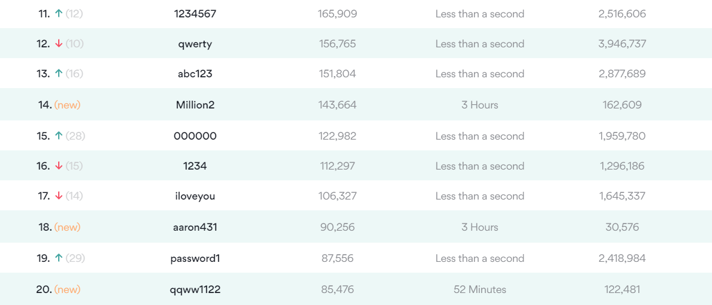
Task: Click the '52 Minutes' crack time
Action: (480, 289)
